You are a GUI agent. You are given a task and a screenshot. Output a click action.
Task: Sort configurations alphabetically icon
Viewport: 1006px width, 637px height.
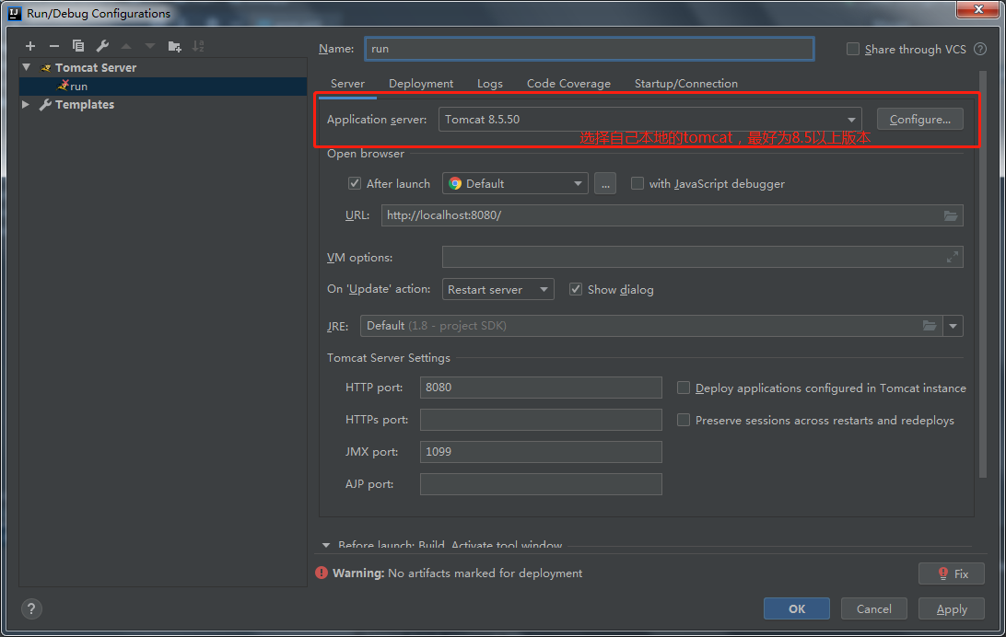[x=198, y=46]
